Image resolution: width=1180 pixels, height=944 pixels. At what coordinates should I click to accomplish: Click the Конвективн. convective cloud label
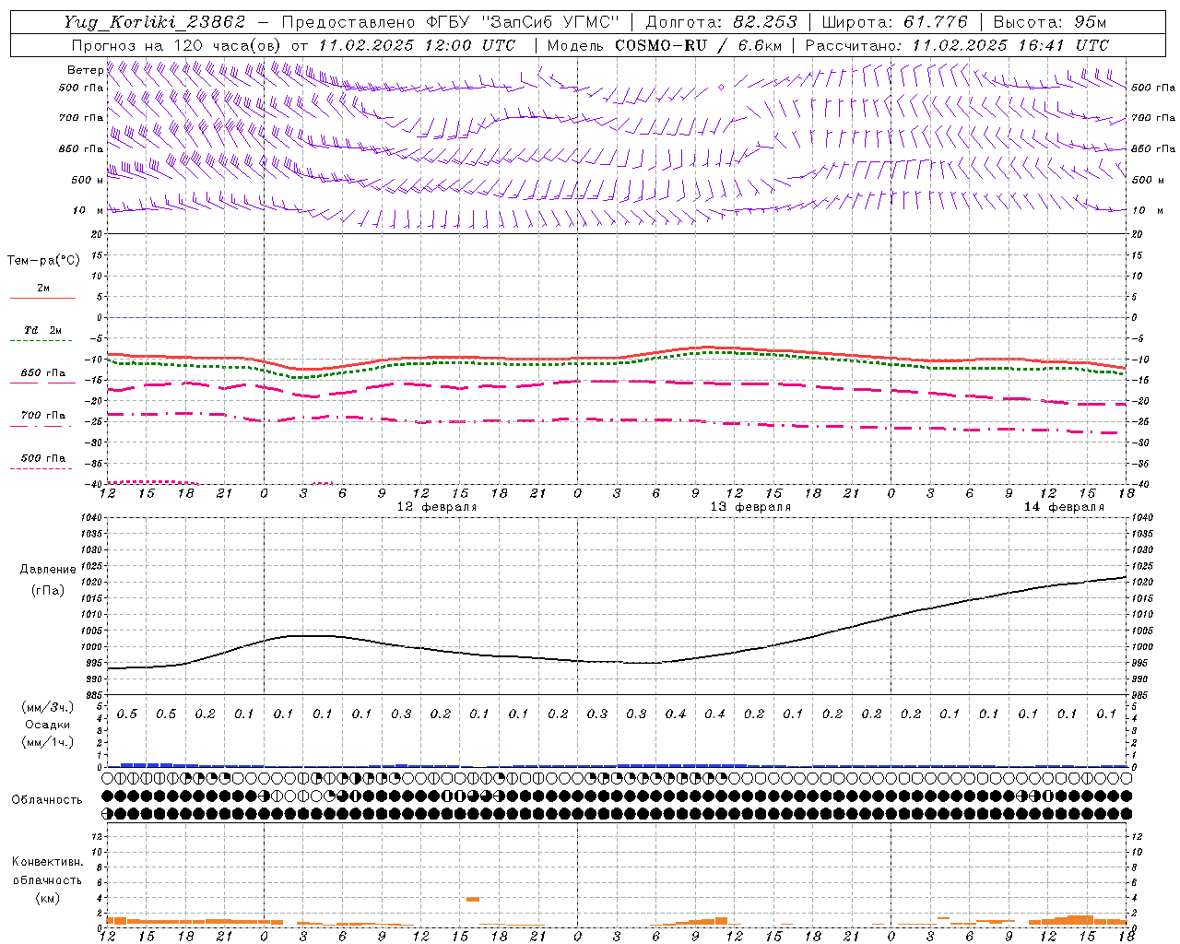point(48,862)
